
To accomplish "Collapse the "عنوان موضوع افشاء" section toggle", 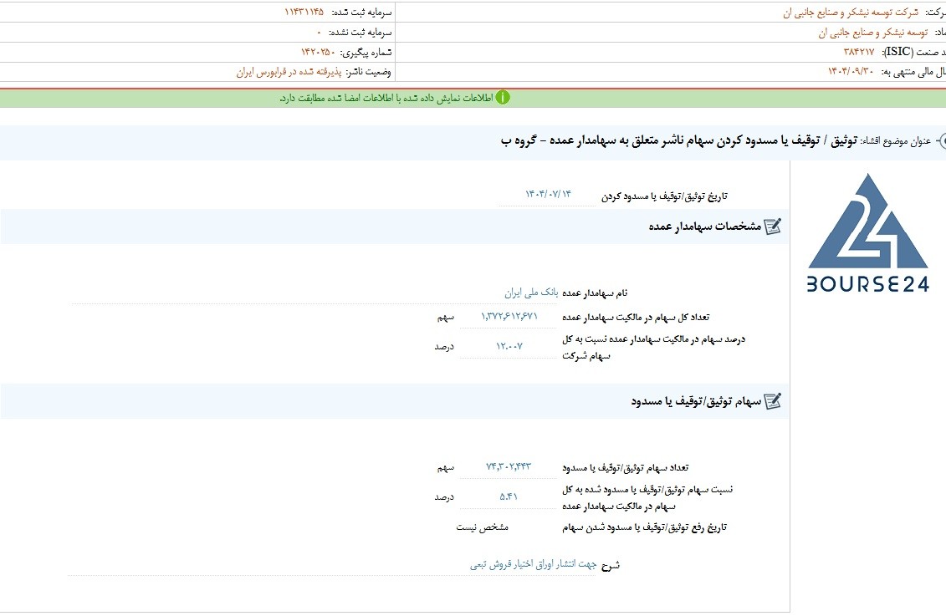I will [x=941, y=141].
